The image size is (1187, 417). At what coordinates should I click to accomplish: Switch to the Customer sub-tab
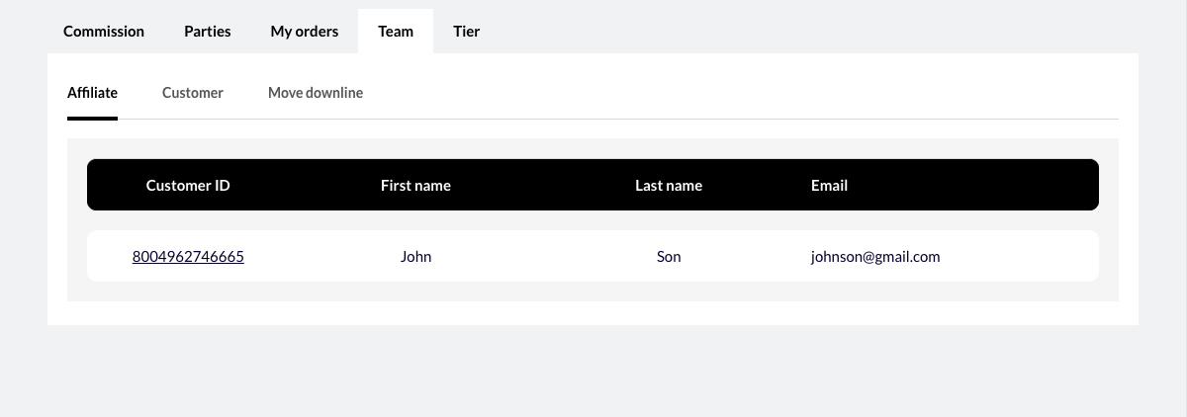point(193,93)
